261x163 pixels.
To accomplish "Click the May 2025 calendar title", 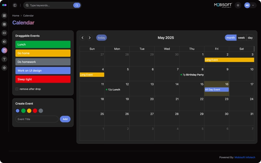I will pyautogui.click(x=166, y=38).
